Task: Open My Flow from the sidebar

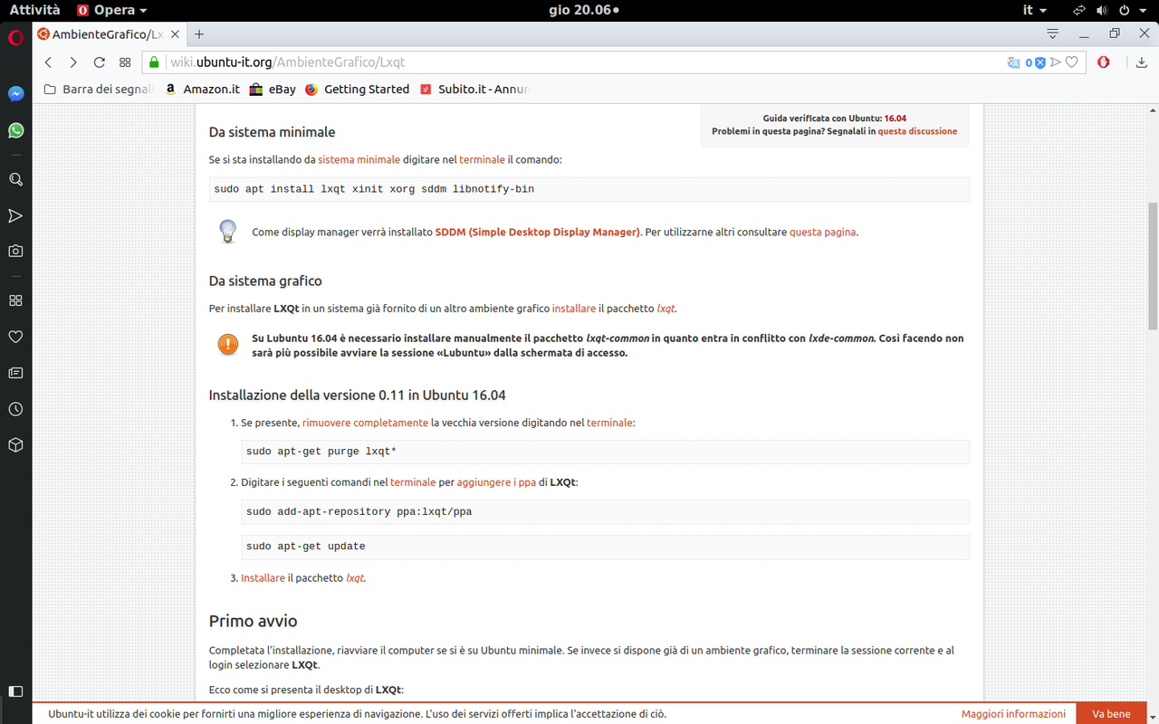Action: pyautogui.click(x=15, y=215)
